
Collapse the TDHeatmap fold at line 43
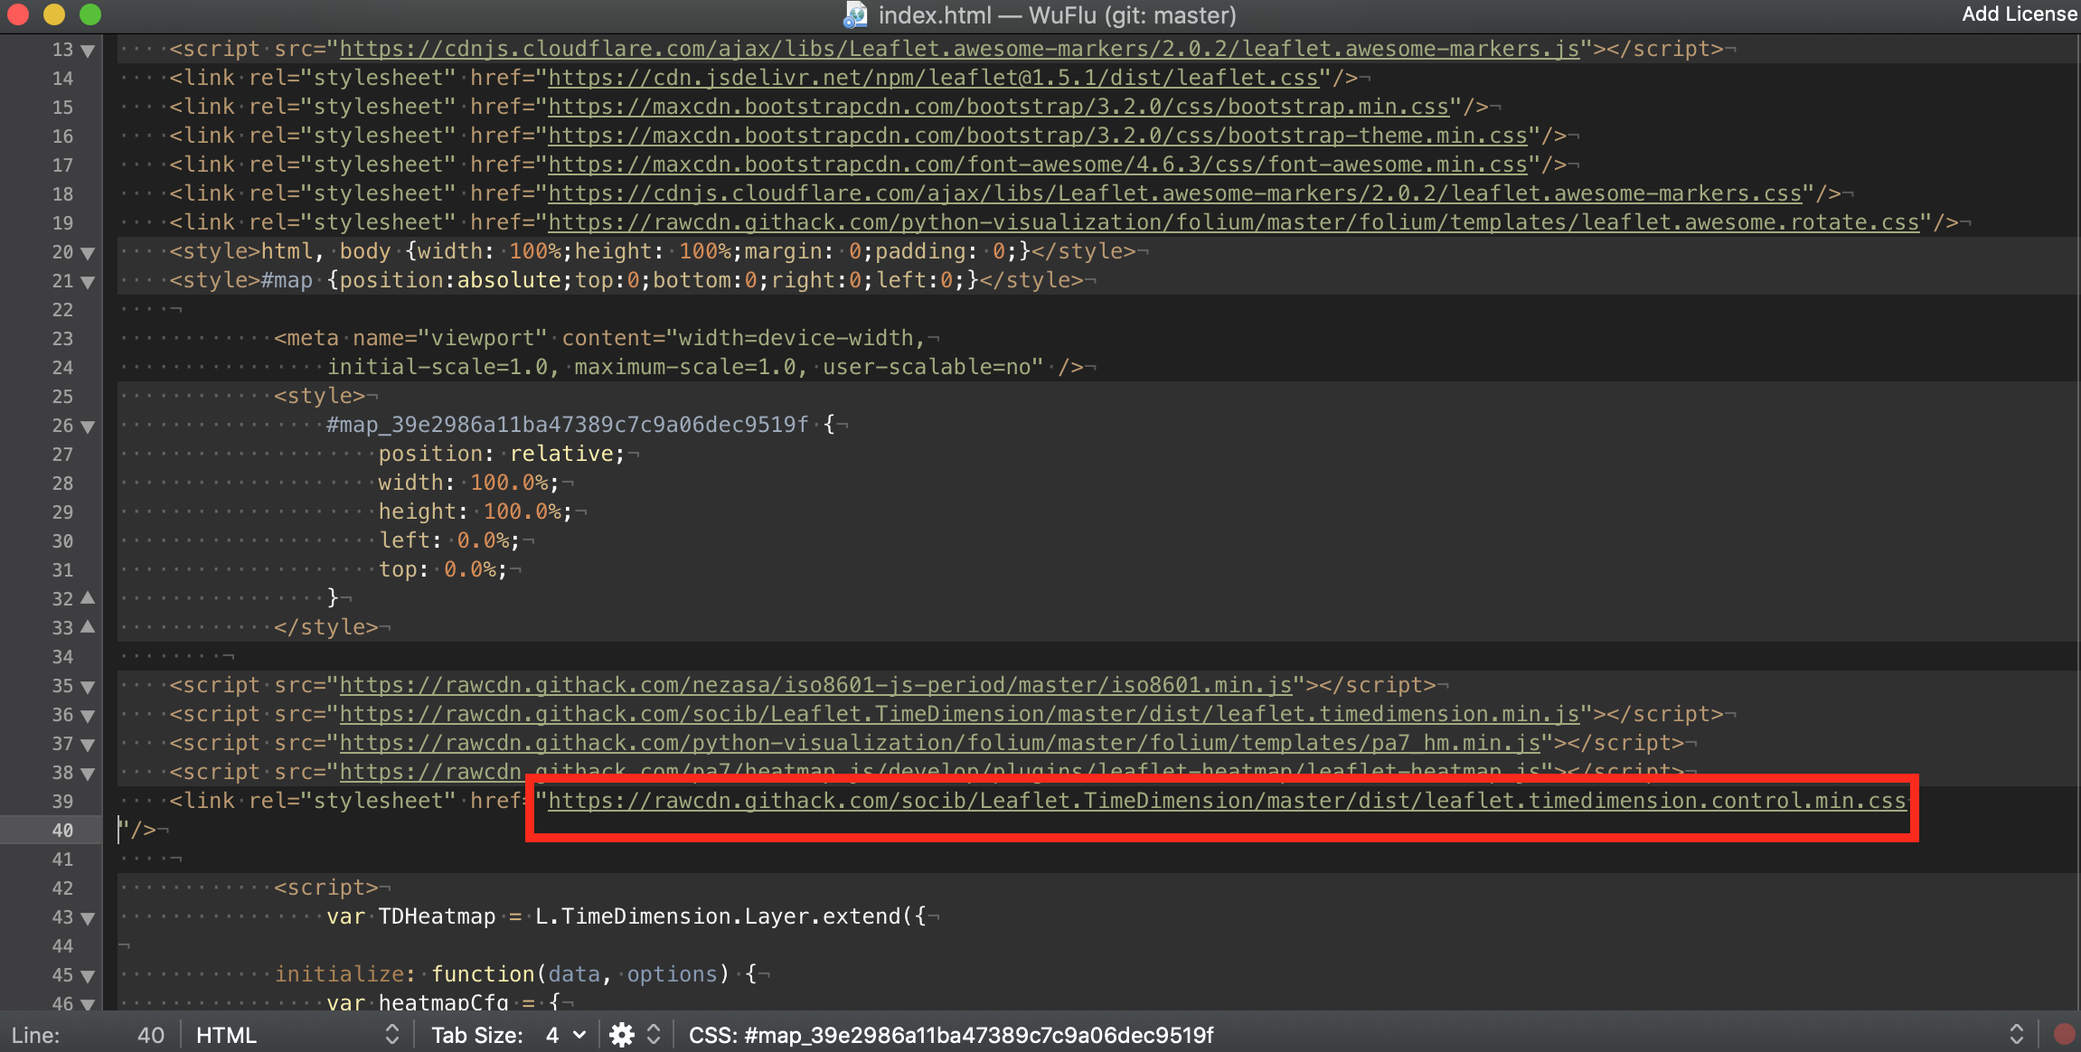(x=87, y=917)
